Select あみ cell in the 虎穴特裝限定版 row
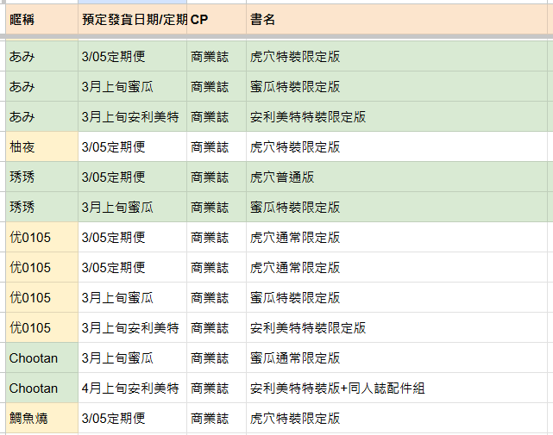The width and height of the screenshot is (553, 435). pyautogui.click(x=42, y=56)
